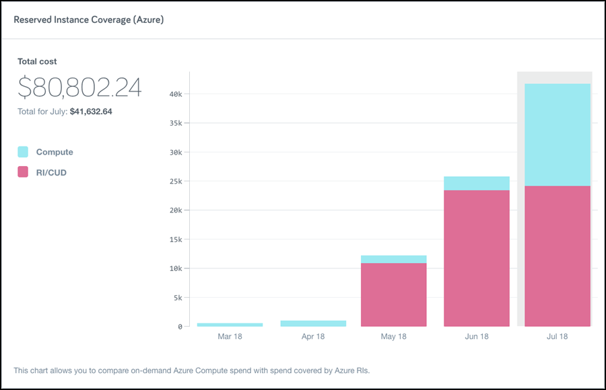The width and height of the screenshot is (606, 390).
Task: Click the Mar 18 x-axis label
Action: (x=230, y=336)
